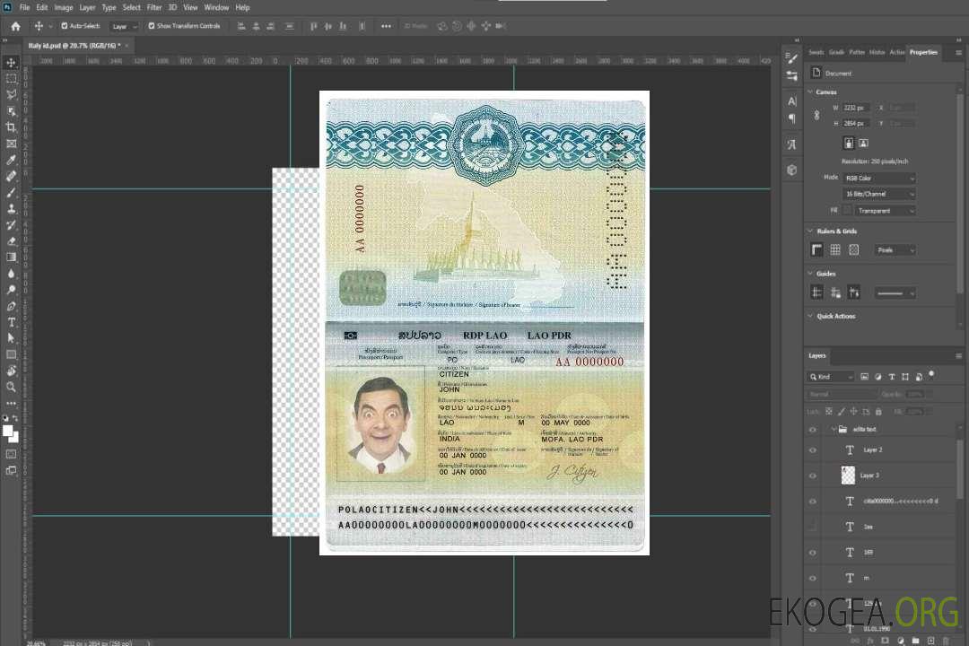Select the Healing Brush tool
This screenshot has width=969, height=646.
(x=11, y=176)
